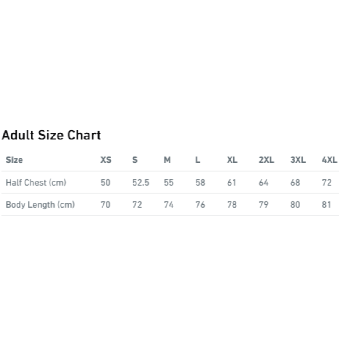The width and height of the screenshot is (339, 339).
Task: Click the Half Chest (cm) row label
Action: pos(36,183)
